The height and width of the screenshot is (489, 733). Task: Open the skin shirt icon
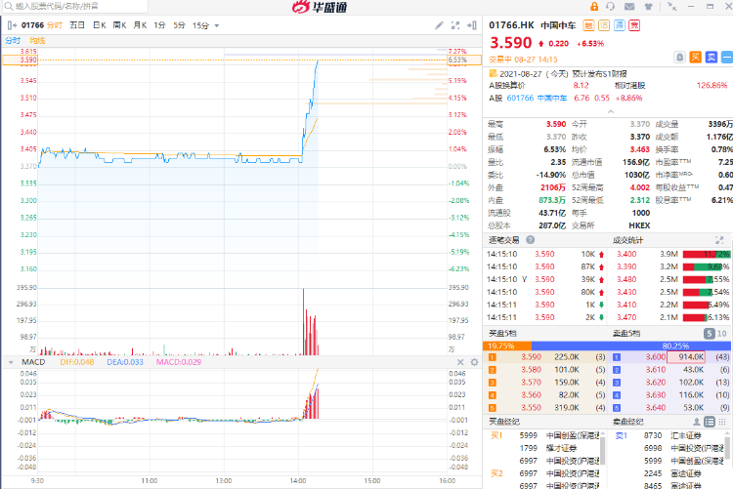(648, 7)
